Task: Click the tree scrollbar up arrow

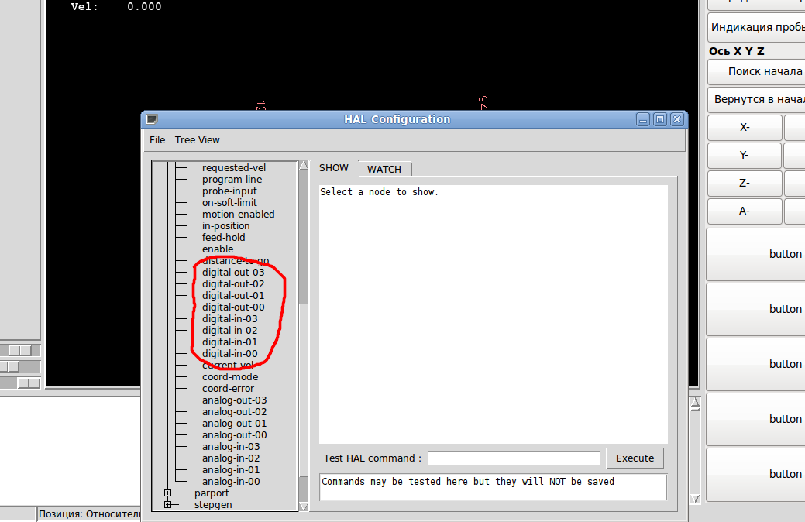Action: pos(304,165)
